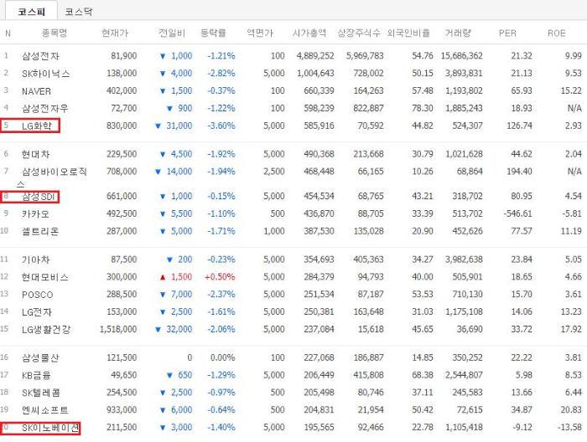This screenshot has height=442, width=587.
Task: Click SK이노베이션 ROE value -13.58
Action: (x=569, y=427)
